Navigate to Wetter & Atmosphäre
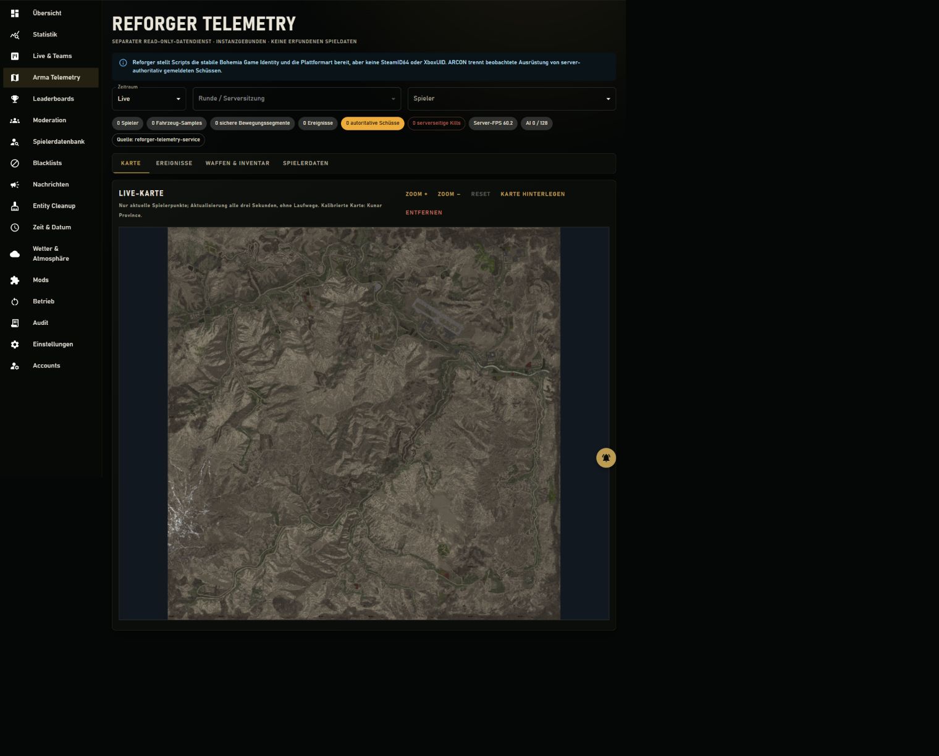 tap(51, 254)
